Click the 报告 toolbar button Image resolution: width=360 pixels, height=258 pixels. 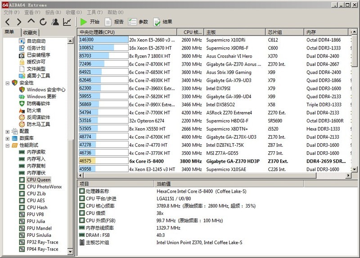pyautogui.click(x=114, y=22)
